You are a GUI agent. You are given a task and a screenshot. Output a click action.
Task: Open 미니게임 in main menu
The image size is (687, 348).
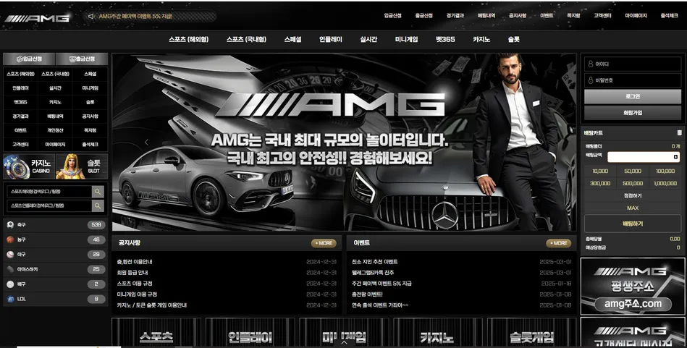(x=407, y=39)
